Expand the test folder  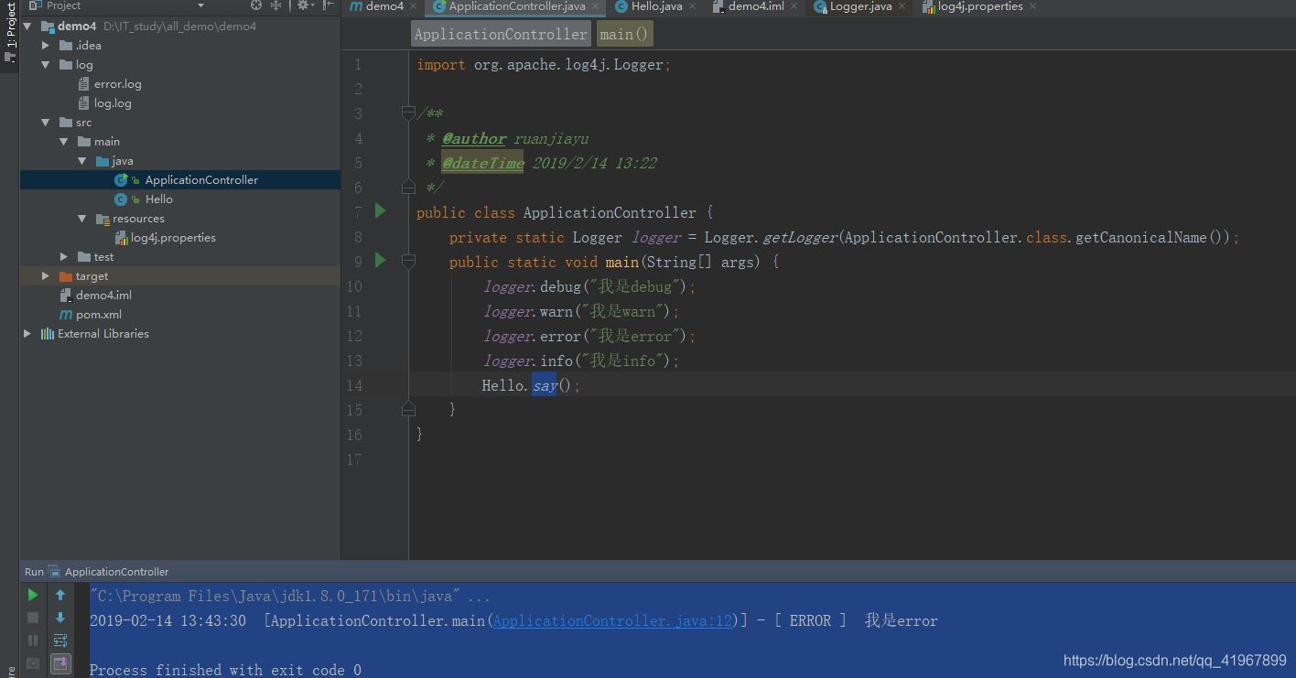click(x=64, y=257)
